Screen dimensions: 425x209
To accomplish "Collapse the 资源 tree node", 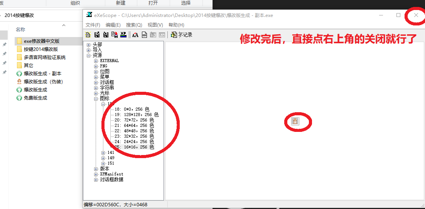I will click(89, 56).
